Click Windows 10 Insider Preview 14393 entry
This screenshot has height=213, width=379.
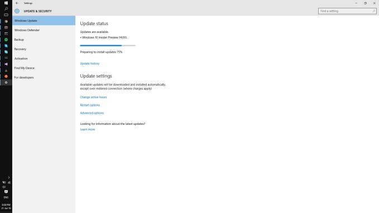(x=104, y=37)
